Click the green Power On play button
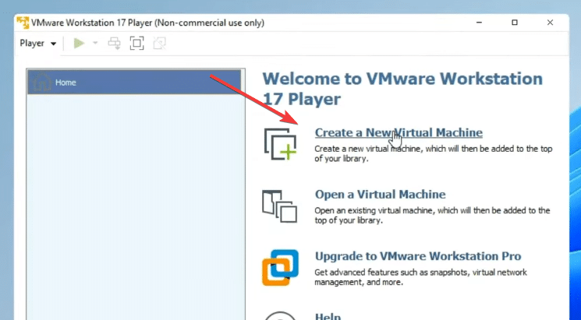This screenshot has width=581, height=320. (x=79, y=44)
